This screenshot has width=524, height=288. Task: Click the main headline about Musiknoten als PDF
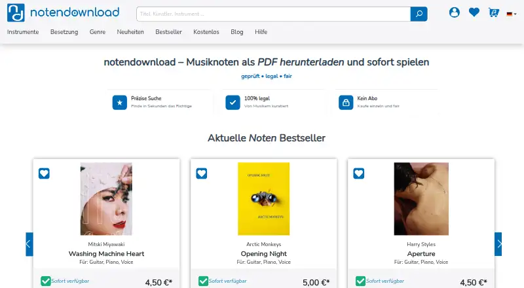point(267,62)
